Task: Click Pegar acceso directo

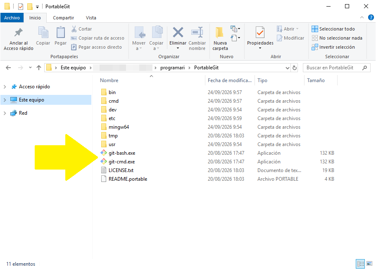Action: pos(97,47)
